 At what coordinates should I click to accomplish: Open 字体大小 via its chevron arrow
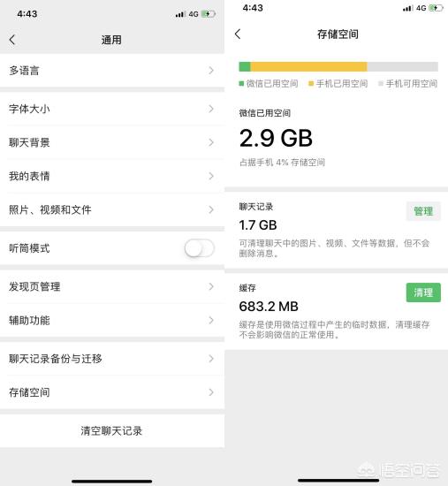(x=211, y=109)
